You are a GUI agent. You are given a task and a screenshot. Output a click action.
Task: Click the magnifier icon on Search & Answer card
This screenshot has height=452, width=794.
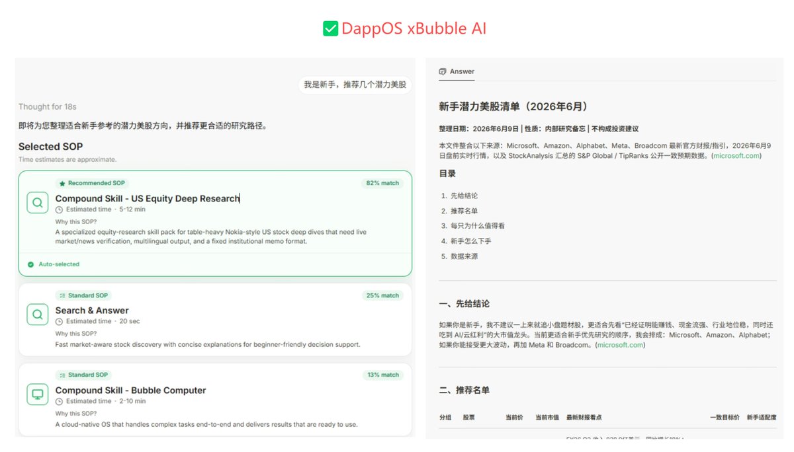pyautogui.click(x=38, y=314)
